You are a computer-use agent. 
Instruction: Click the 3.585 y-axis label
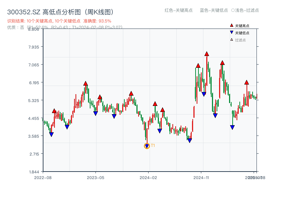tap(33, 136)
